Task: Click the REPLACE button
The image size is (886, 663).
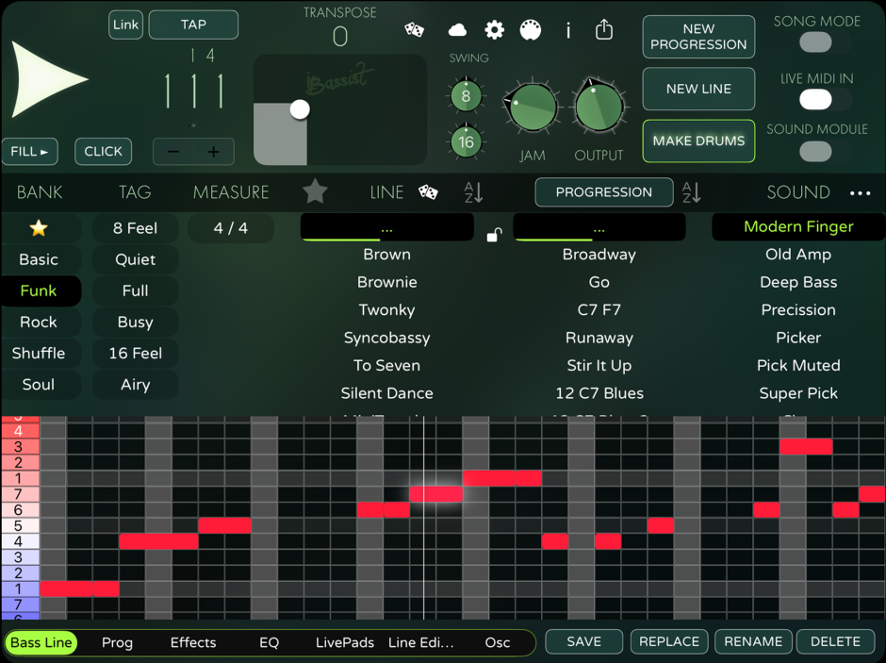Action: pos(669,641)
